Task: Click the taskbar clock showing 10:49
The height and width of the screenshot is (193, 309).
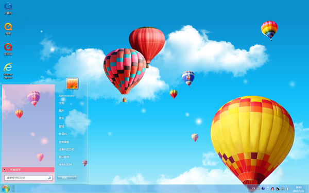Action: click(x=299, y=189)
